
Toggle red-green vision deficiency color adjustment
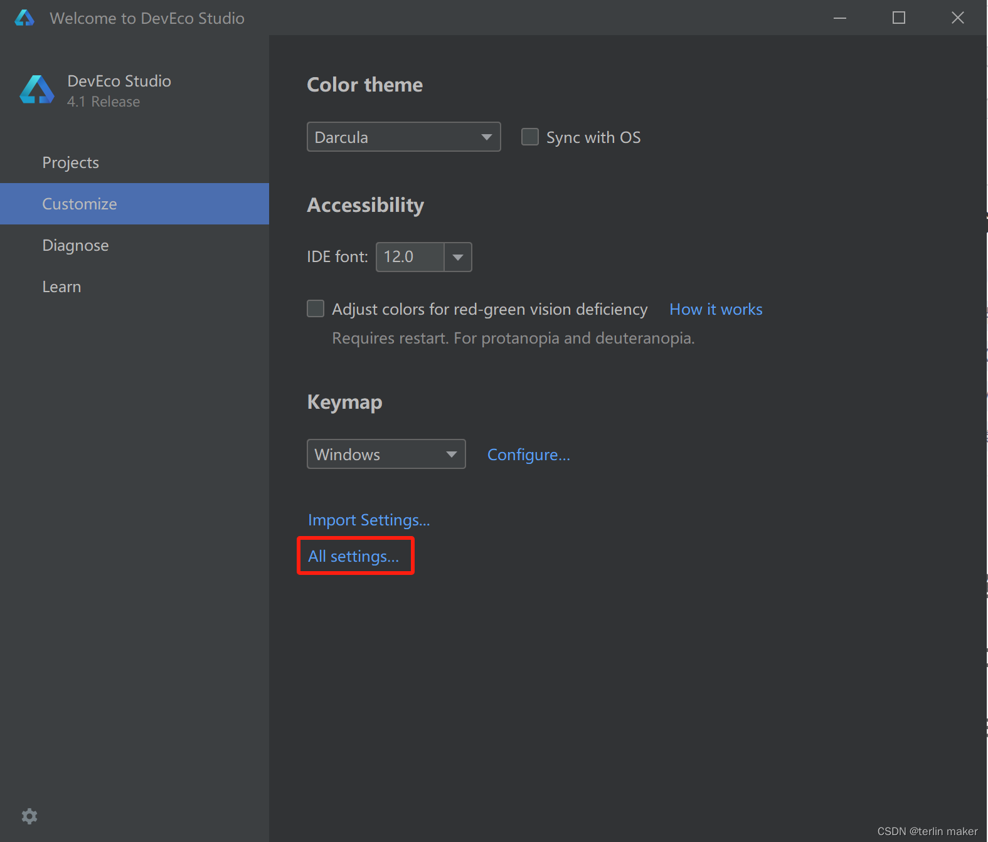pos(316,308)
